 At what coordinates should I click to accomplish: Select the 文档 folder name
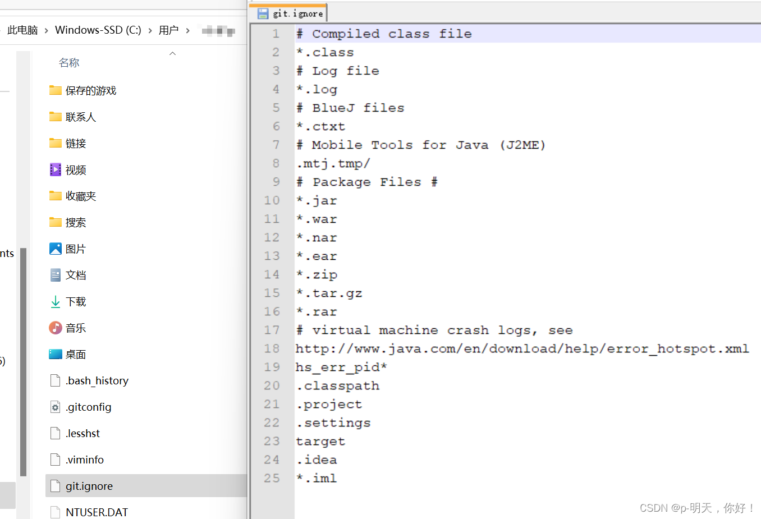pos(76,275)
